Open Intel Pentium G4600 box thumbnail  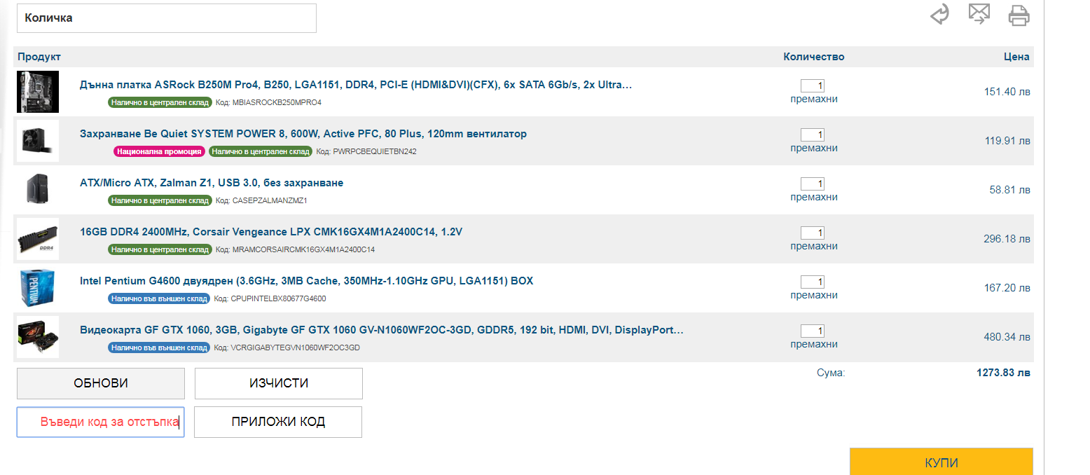click(x=38, y=288)
